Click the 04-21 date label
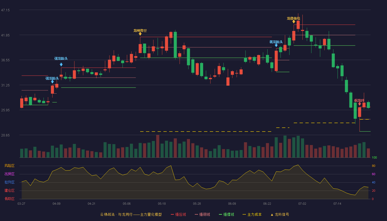 (x=91, y=204)
